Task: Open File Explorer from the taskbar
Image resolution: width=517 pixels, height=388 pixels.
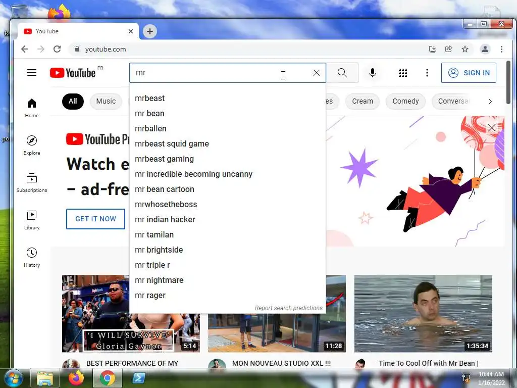Action: [45, 378]
